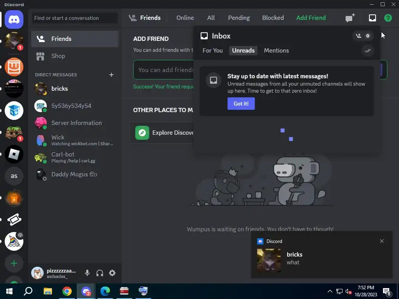Create a new DM with plus icon
399x299 pixels.
111,75
